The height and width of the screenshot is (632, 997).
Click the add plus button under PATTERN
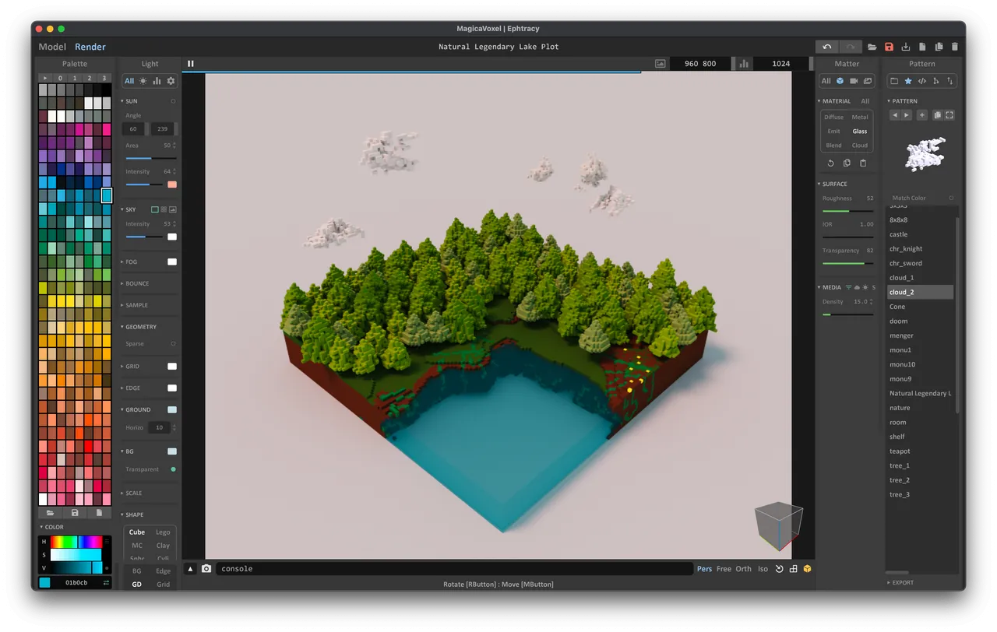coord(922,115)
